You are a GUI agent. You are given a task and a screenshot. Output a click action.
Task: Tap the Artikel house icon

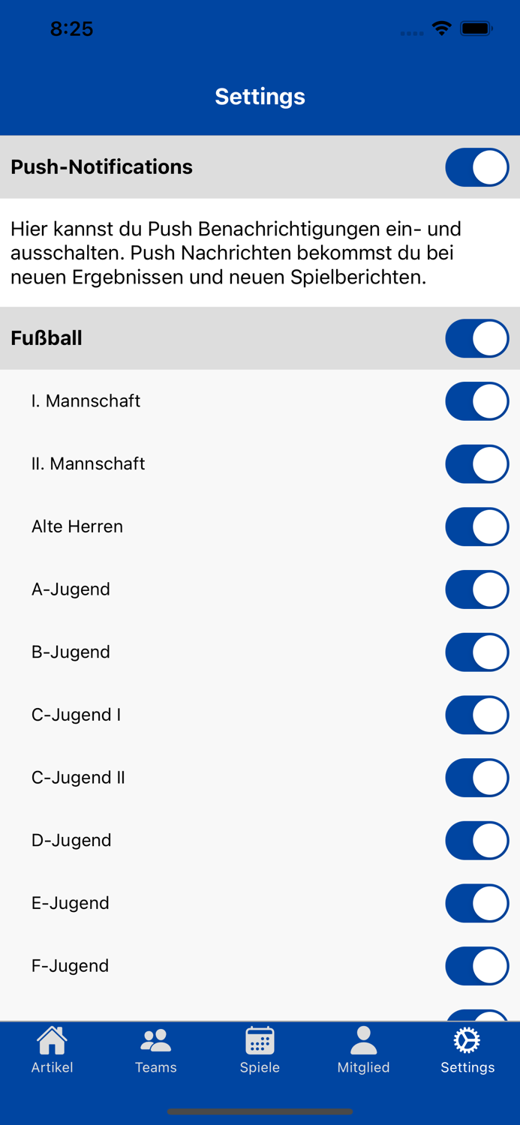tap(52, 1041)
